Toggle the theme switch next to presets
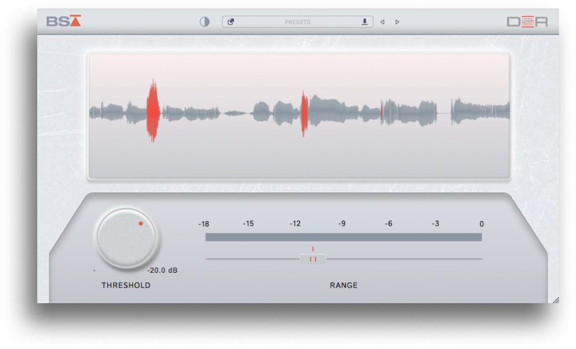 point(204,21)
